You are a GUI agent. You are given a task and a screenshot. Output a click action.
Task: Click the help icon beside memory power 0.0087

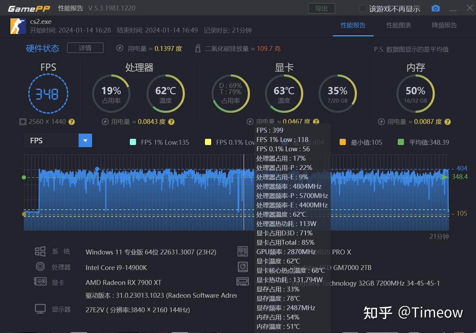[448, 122]
